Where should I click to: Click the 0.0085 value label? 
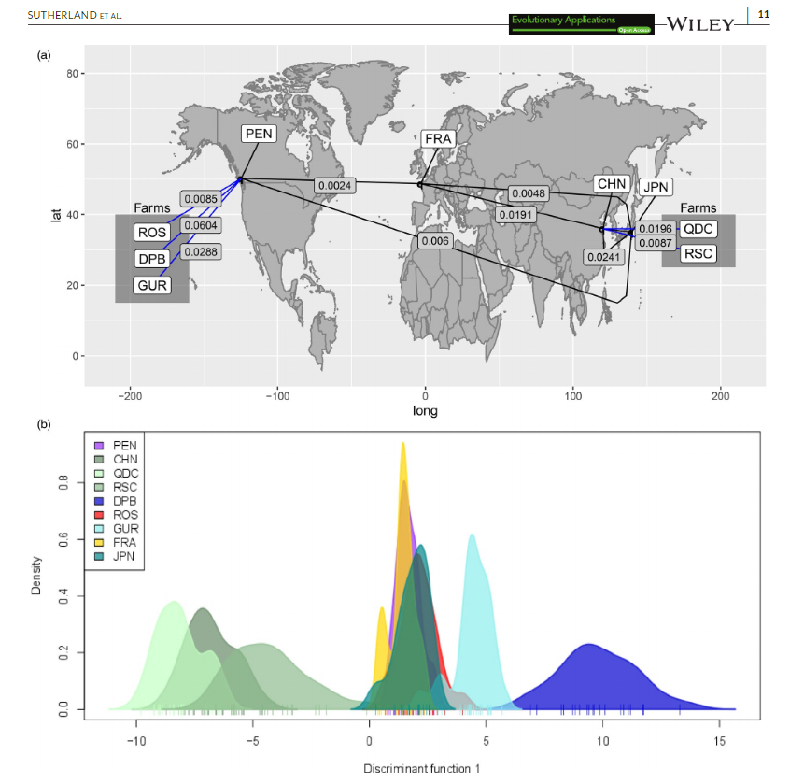(x=201, y=199)
